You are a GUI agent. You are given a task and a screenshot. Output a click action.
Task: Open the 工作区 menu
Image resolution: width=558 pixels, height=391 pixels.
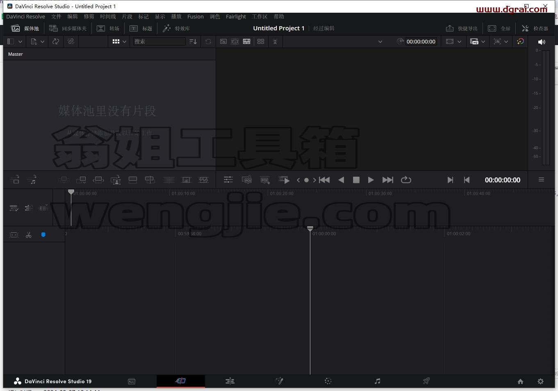[260, 16]
